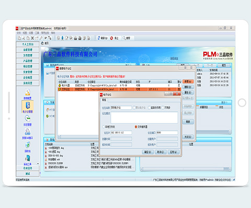The width and height of the screenshot is (251, 208).
Task: Click the 仓位名称 name input field
Action: [121, 108]
